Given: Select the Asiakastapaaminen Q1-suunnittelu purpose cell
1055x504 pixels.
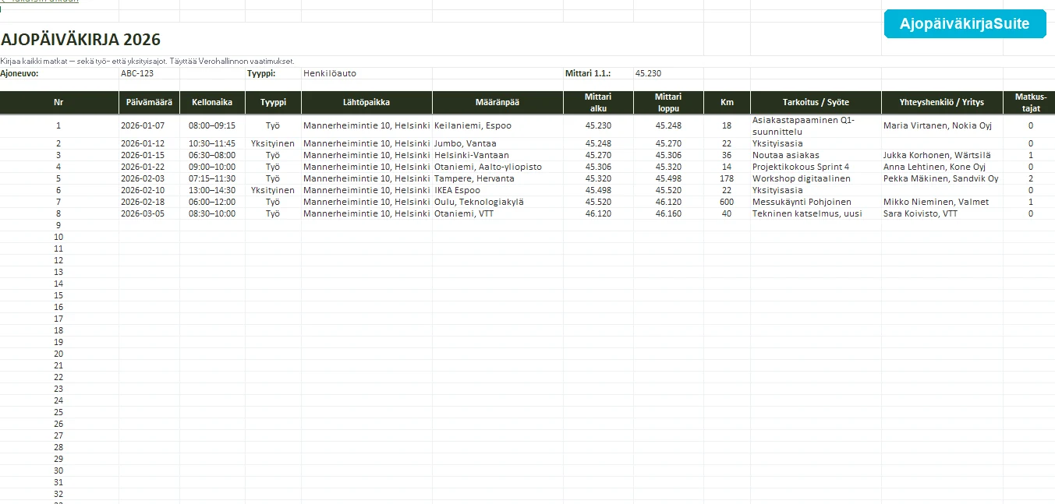Looking at the screenshot, I should pyautogui.click(x=816, y=125).
